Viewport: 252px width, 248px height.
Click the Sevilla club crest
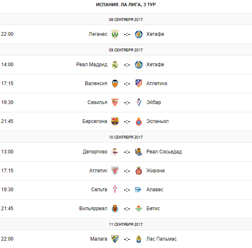click(x=115, y=102)
